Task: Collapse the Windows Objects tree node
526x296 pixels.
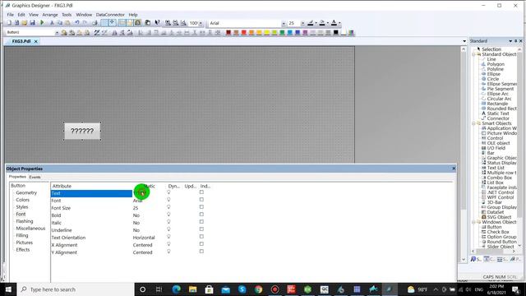Action: coord(474,222)
